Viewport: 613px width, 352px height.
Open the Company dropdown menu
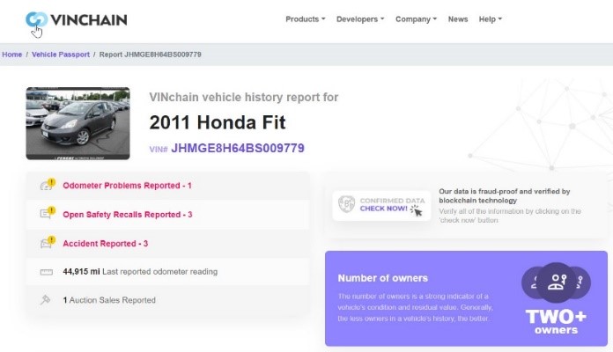click(416, 19)
